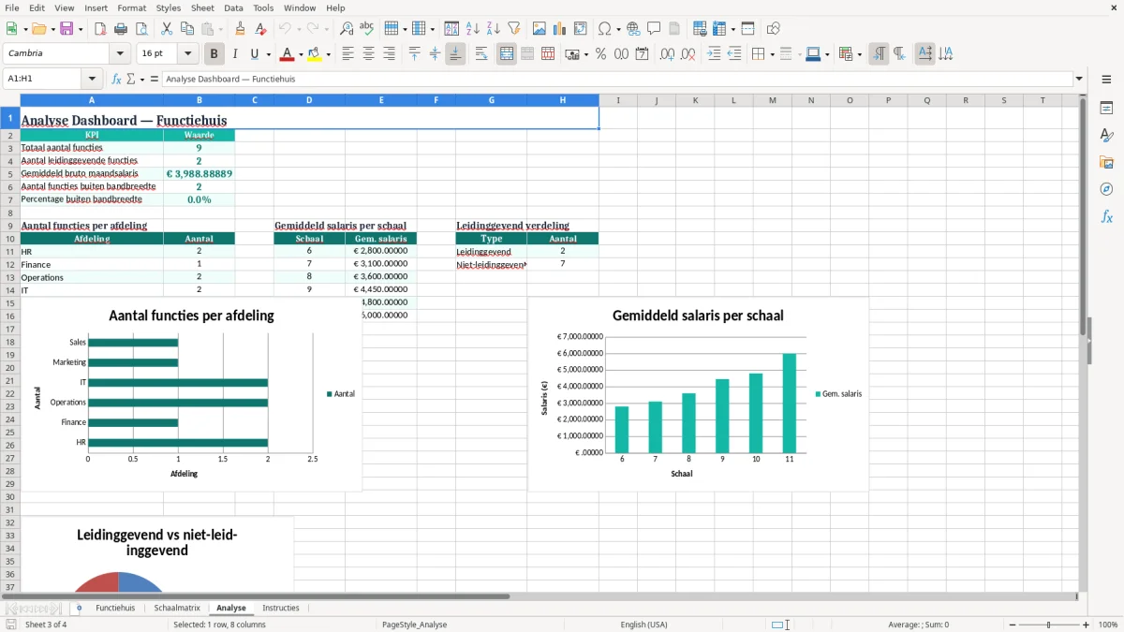Click the Print icon
Screen dimensions: 1124x632
(x=121, y=29)
